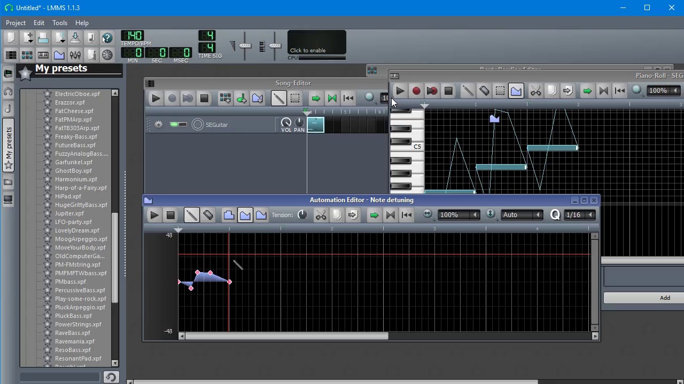Toggle mute LED on SEGuitar track
684x384 pixels.
174,124
